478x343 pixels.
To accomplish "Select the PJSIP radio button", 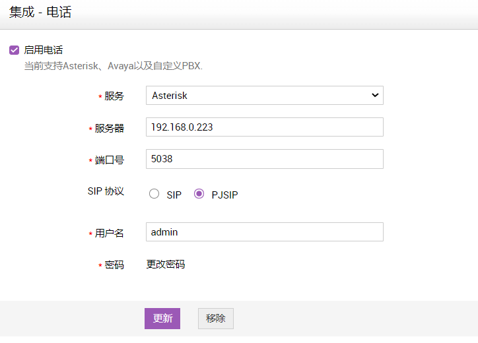I will tap(199, 194).
